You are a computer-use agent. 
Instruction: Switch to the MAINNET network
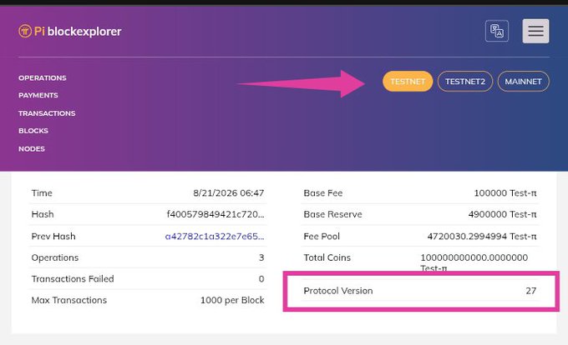[x=523, y=82]
